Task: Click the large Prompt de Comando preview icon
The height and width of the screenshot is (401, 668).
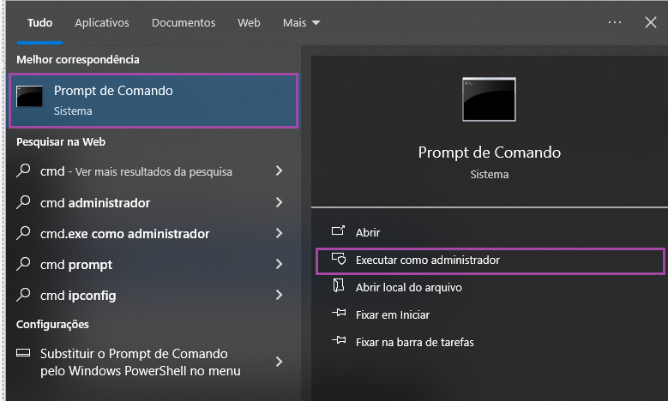Action: tap(489, 99)
